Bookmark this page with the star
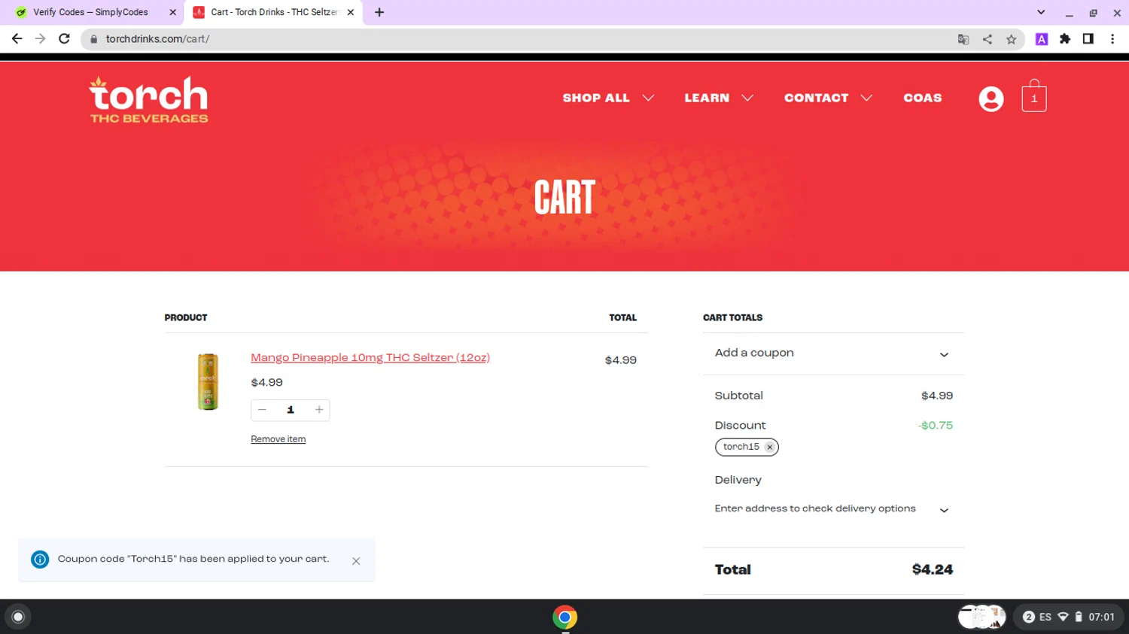 [1011, 39]
